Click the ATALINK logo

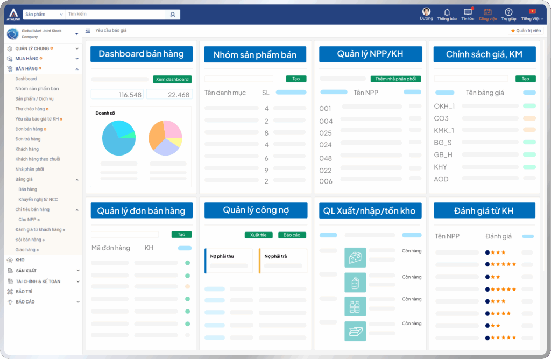(13, 15)
